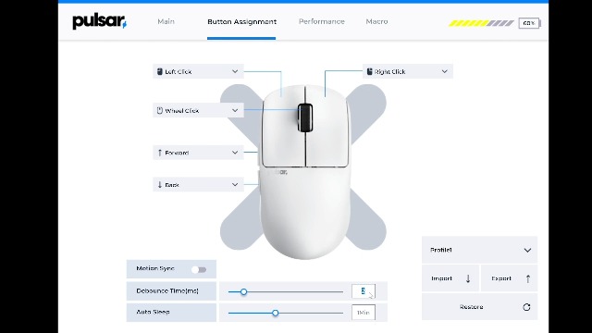Image resolution: width=592 pixels, height=333 pixels.
Task: Click the chevron in Right Click dropdown
Action: coord(444,71)
